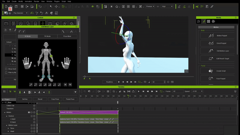The width and height of the screenshot is (240, 135).
Task: Open the viewport quality High dropdown
Action: pos(167,6)
